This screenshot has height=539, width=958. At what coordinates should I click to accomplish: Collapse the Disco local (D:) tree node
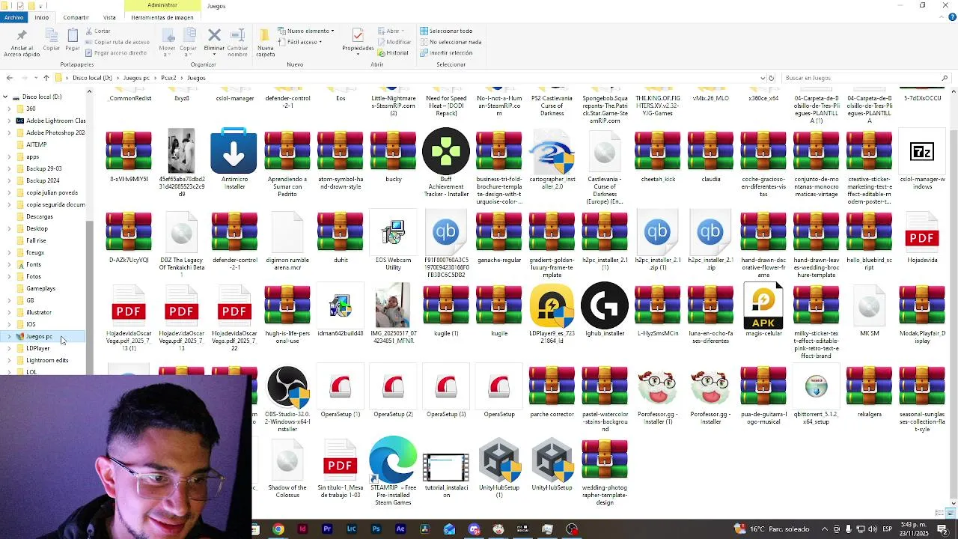(5, 97)
